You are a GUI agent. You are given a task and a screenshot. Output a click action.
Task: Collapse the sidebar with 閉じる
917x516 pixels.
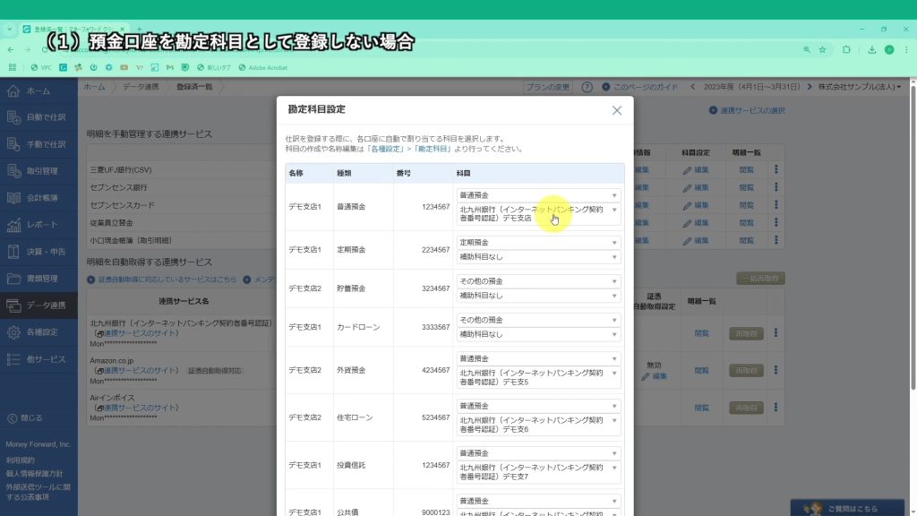click(x=25, y=418)
